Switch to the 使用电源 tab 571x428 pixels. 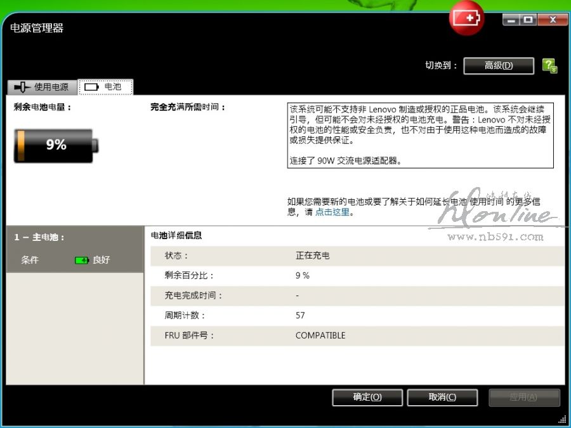[43, 87]
